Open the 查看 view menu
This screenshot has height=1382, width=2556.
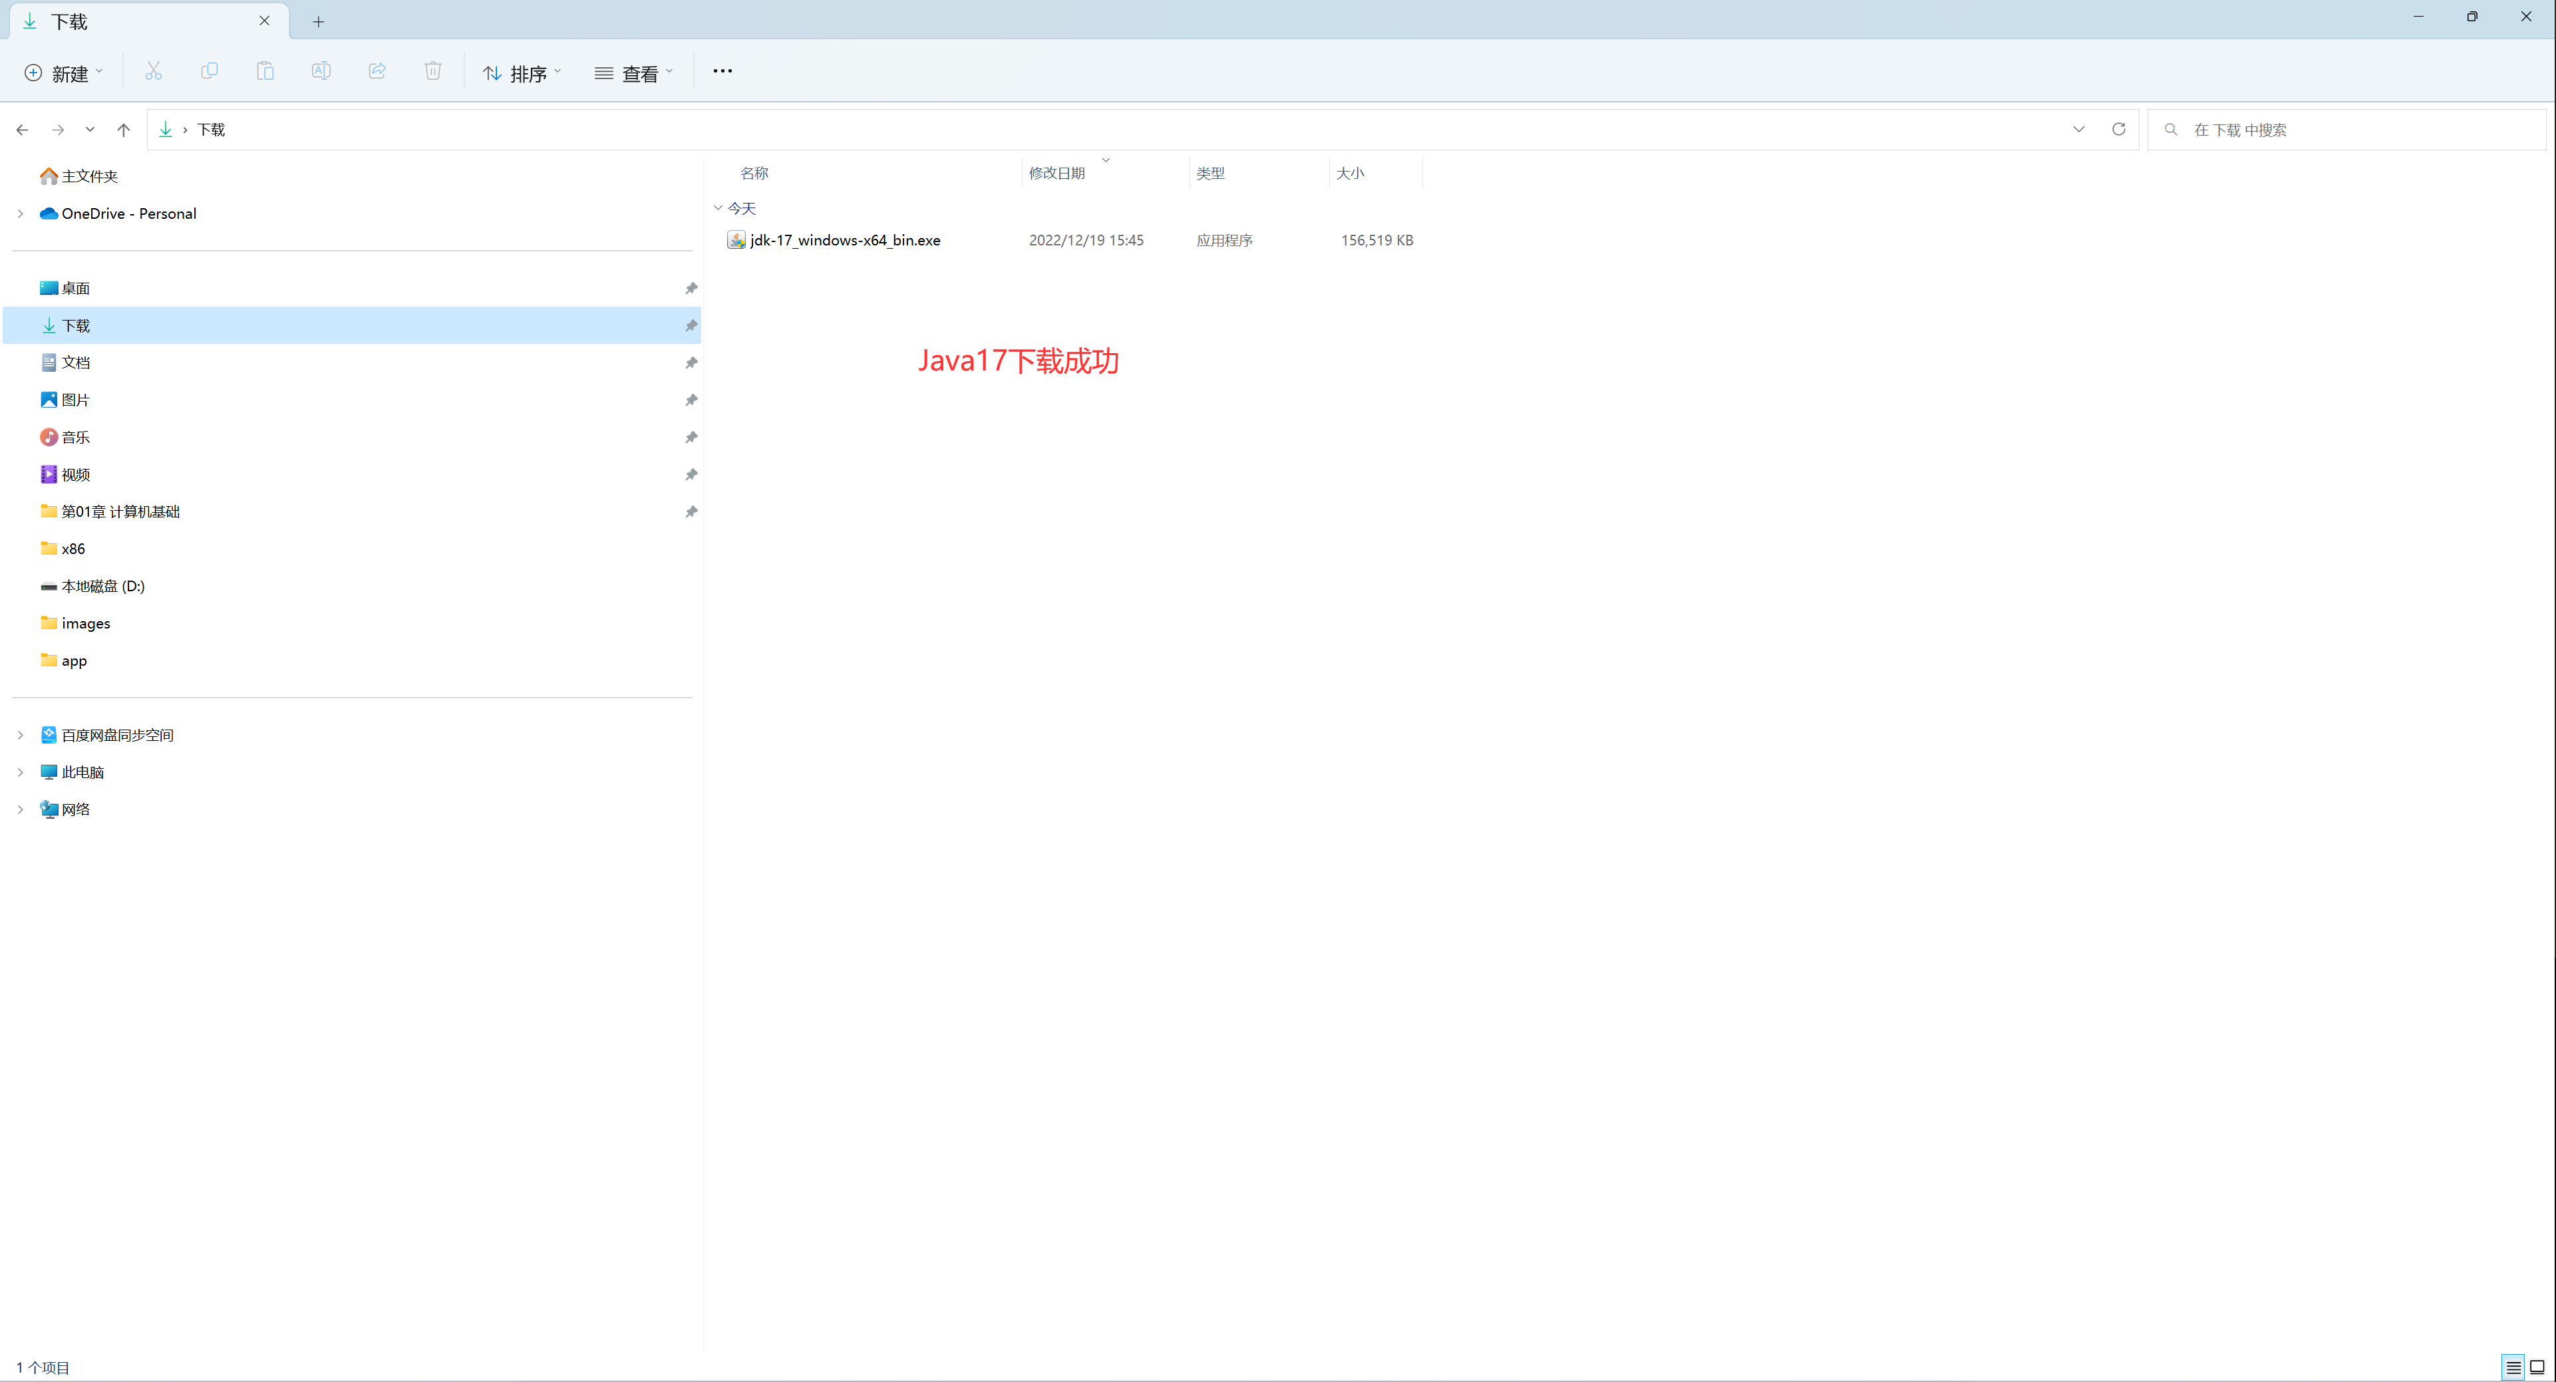[634, 73]
